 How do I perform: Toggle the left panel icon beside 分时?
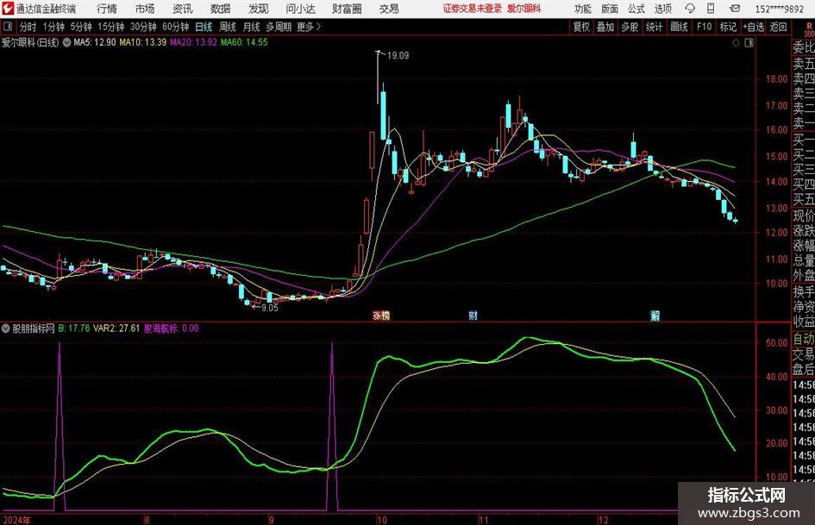click(x=8, y=27)
